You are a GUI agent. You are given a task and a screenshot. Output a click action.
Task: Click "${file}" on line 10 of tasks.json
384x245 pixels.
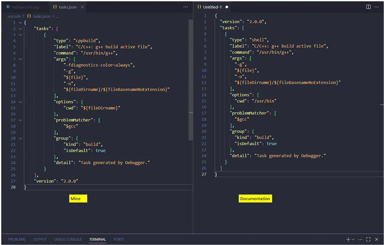[74, 77]
